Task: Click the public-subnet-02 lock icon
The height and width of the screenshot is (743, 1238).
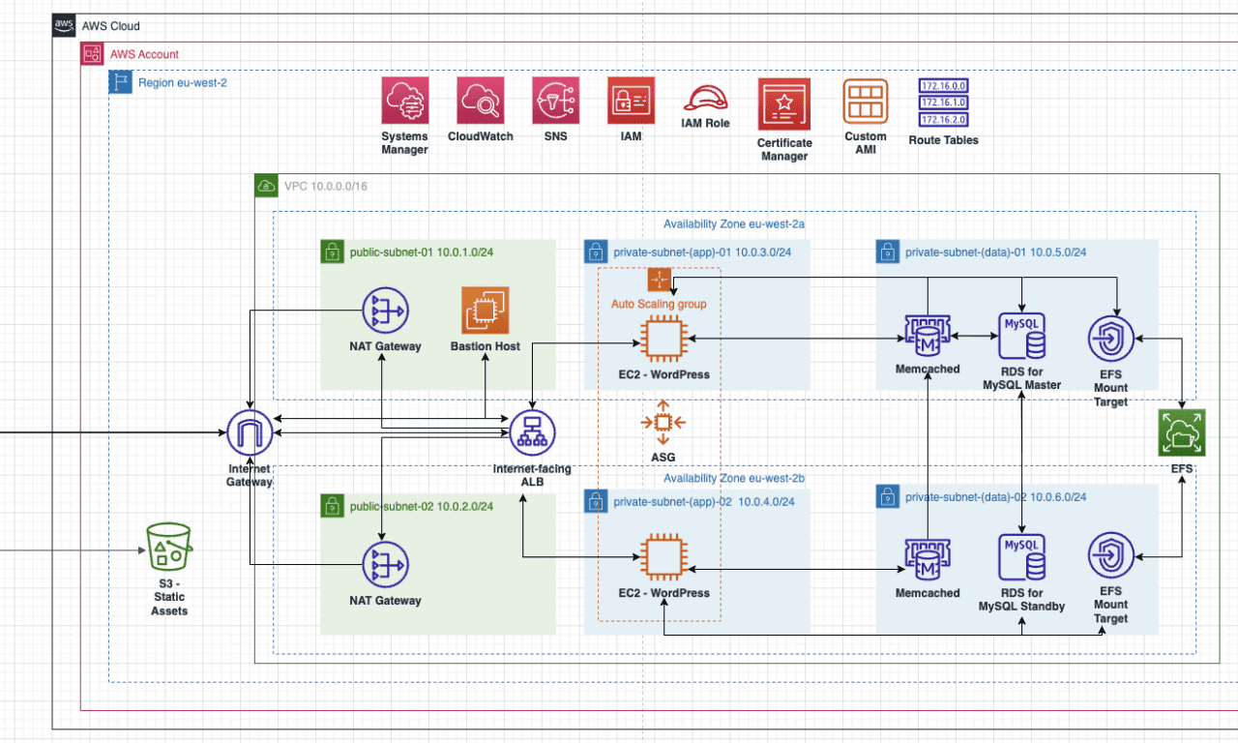Action: 332,505
